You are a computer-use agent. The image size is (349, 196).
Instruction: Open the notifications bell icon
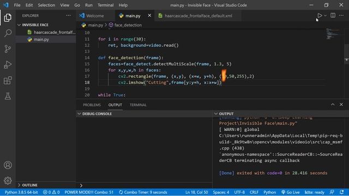click(x=342, y=192)
